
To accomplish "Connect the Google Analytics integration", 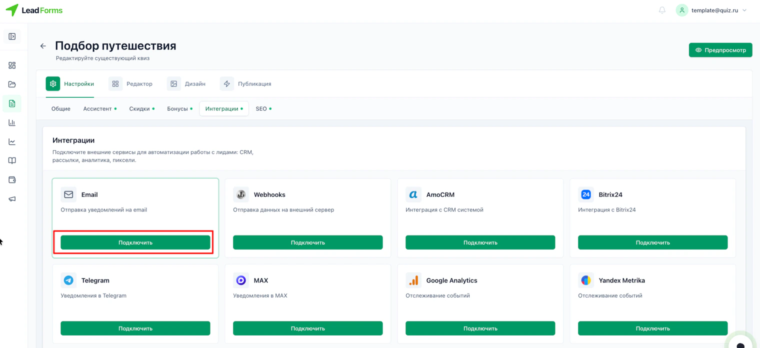I will click(x=480, y=329).
